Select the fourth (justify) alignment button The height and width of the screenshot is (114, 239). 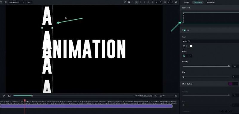pos(148,2)
